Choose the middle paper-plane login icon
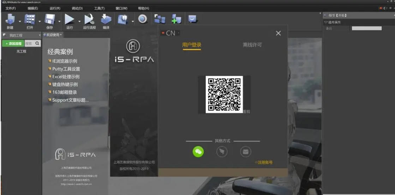 (x=222, y=152)
